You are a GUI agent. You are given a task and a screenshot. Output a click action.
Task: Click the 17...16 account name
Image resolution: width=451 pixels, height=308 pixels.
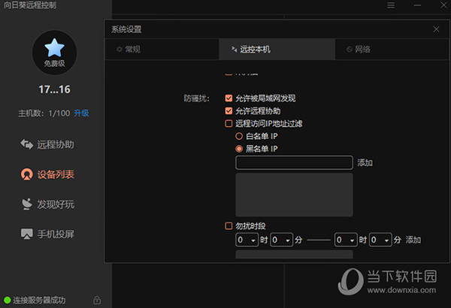click(54, 89)
